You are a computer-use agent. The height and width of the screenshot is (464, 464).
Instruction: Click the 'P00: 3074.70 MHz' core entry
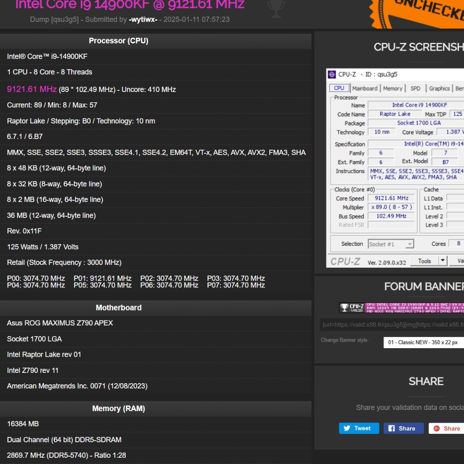36,278
